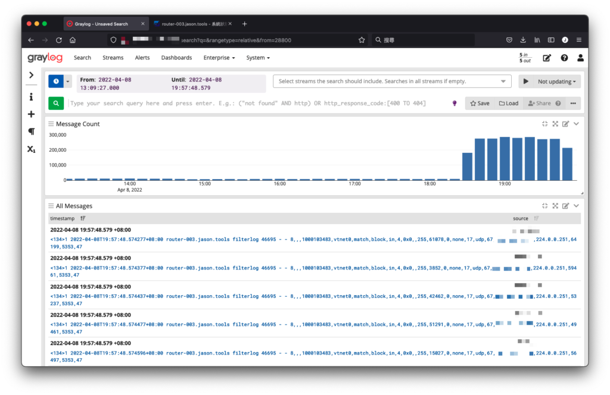Go to browser home page
Viewport: 610px width, 395px height.
coord(73,40)
